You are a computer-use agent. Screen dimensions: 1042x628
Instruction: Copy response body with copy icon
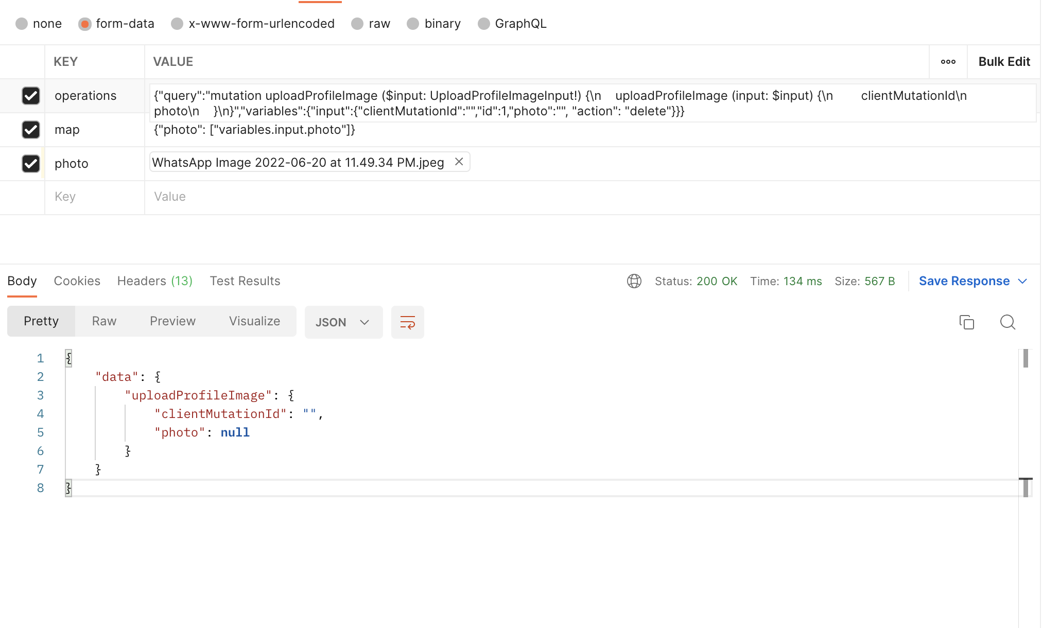(966, 322)
